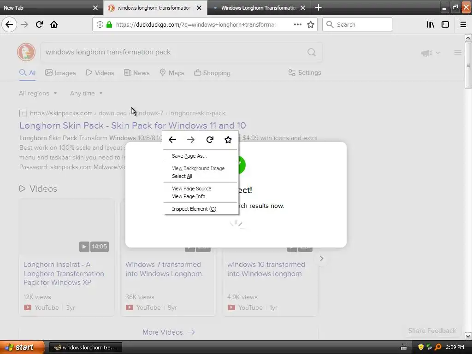Click the All search tab

[27, 73]
